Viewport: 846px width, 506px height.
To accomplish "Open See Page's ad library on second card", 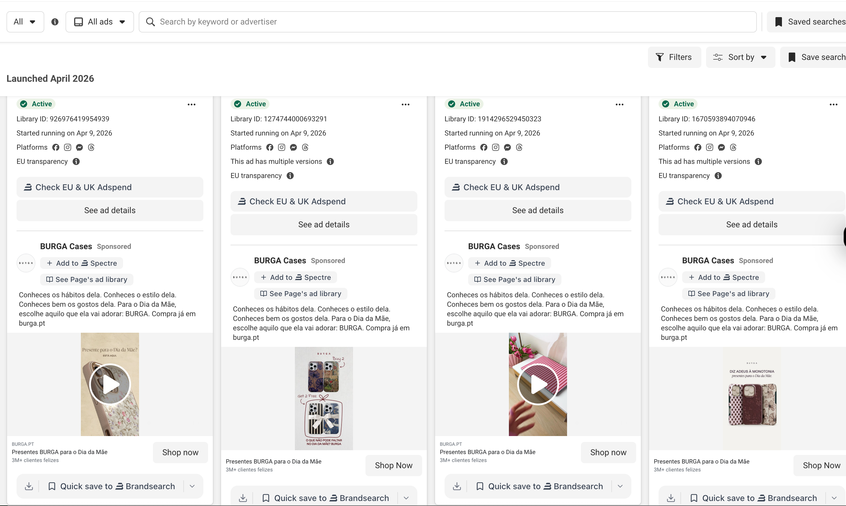I will [x=300, y=293].
